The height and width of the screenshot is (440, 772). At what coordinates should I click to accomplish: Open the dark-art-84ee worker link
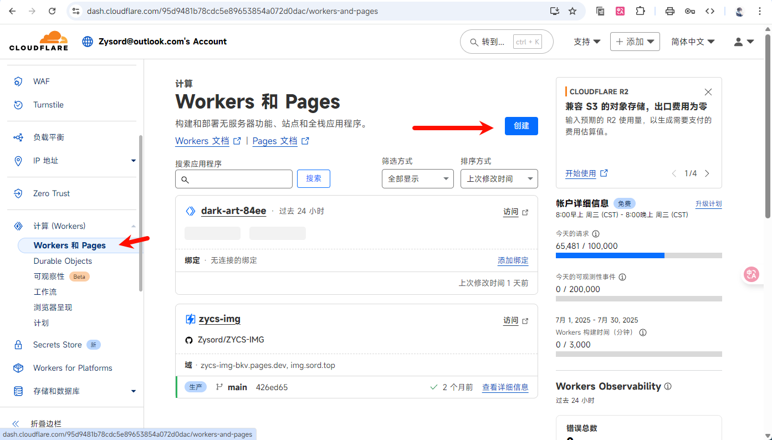[233, 211]
